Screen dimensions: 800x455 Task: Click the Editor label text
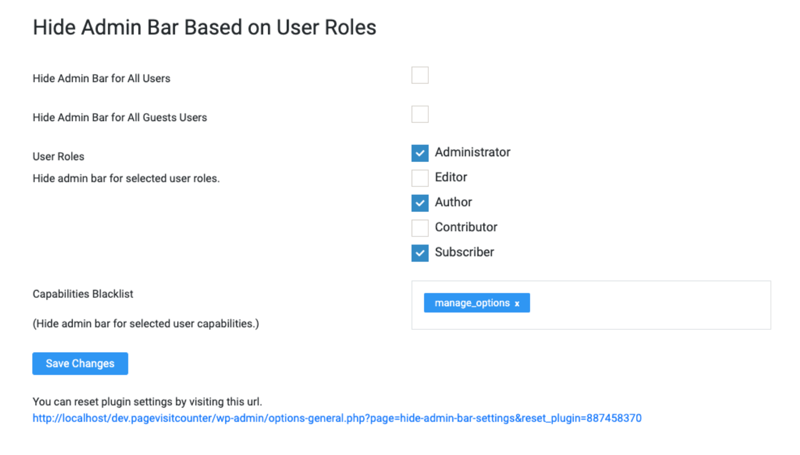[451, 177]
